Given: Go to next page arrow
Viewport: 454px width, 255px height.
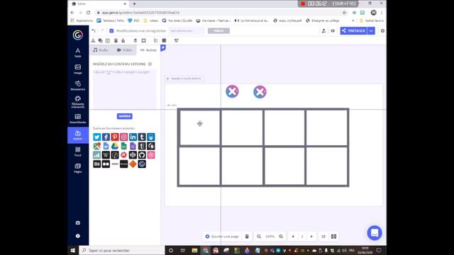Looking at the screenshot, I should [311, 237].
